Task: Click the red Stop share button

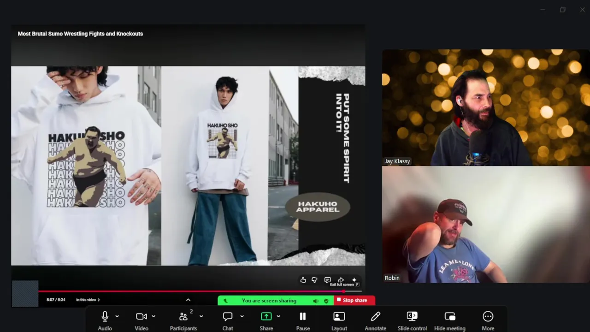Action: click(354, 300)
